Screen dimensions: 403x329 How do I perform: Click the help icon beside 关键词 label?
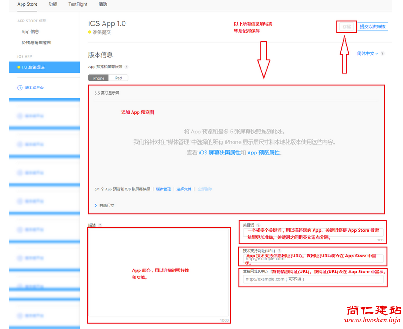(x=258, y=225)
